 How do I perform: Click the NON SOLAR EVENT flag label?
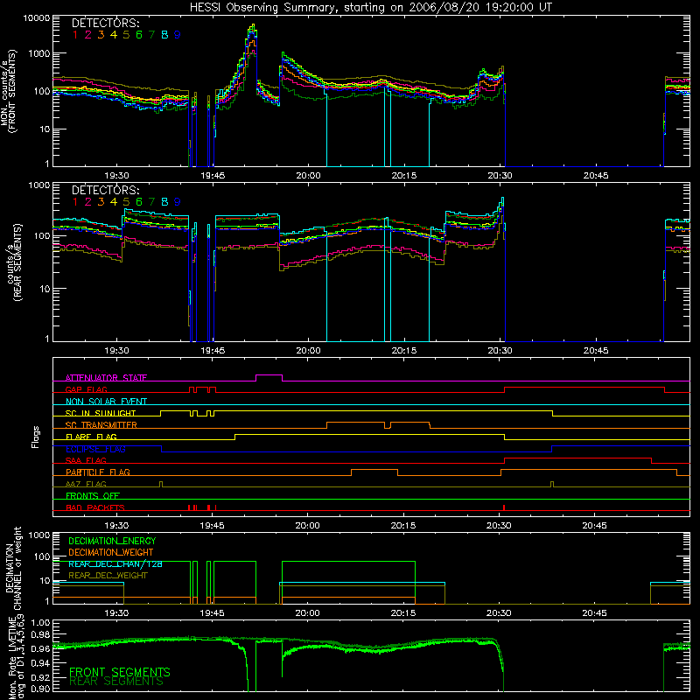pyautogui.click(x=106, y=402)
